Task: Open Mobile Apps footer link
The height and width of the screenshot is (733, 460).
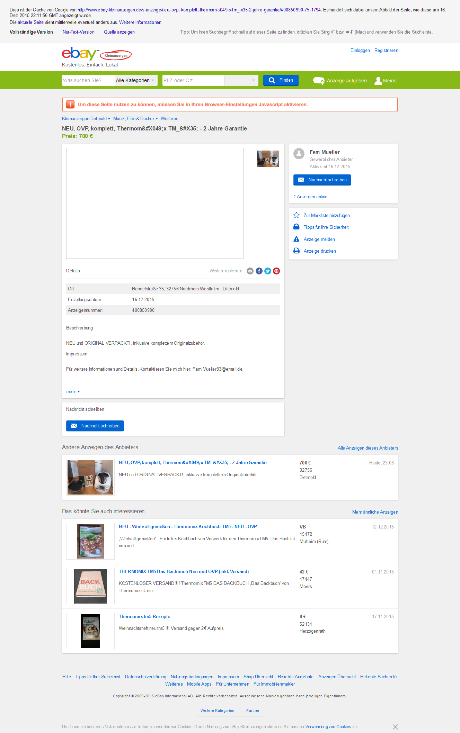Action: tap(199, 684)
